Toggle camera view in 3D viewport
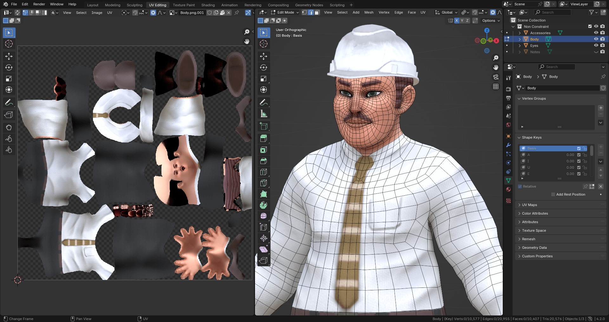 [496, 77]
